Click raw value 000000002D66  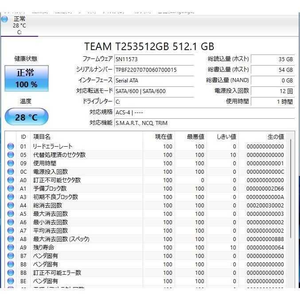[265, 189]
